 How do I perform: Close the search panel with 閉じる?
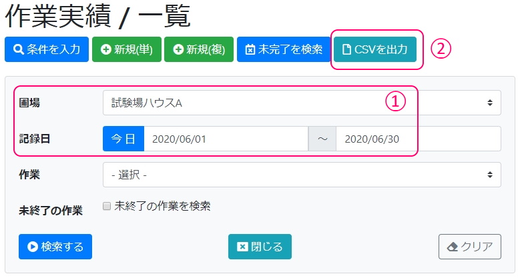260,247
